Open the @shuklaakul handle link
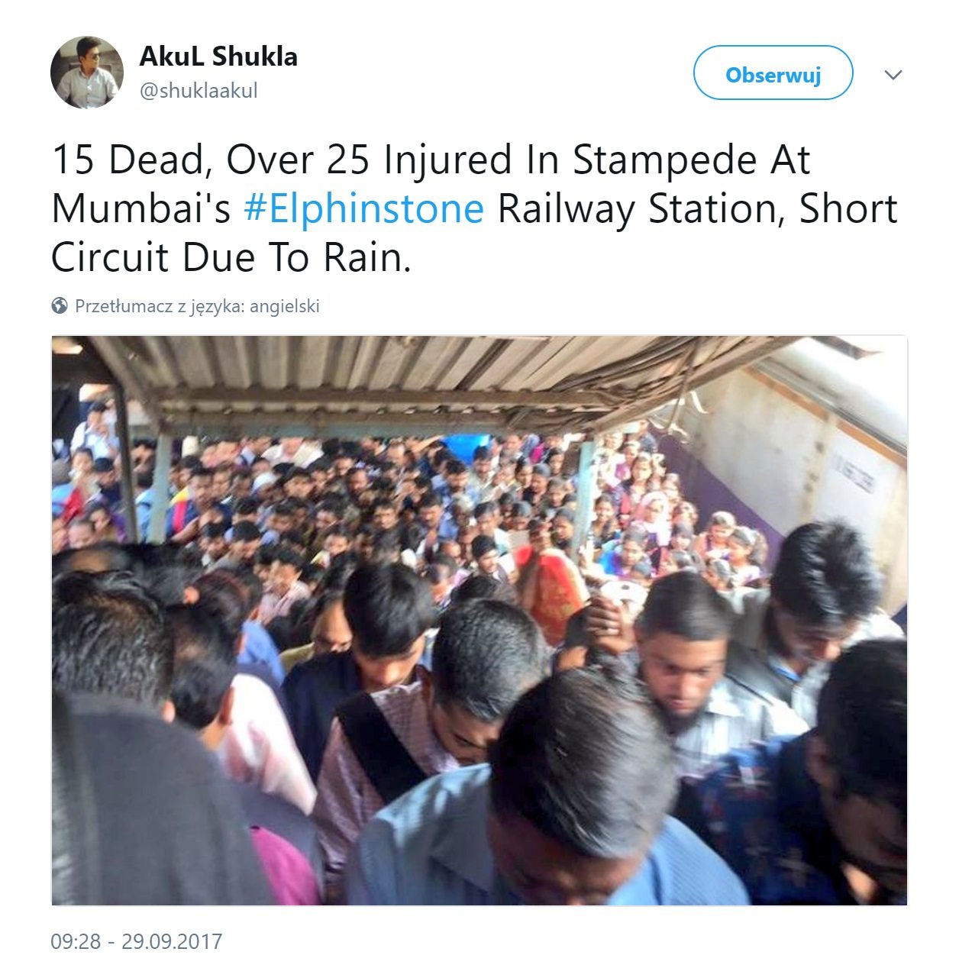The width and height of the screenshot is (959, 968). click(199, 91)
